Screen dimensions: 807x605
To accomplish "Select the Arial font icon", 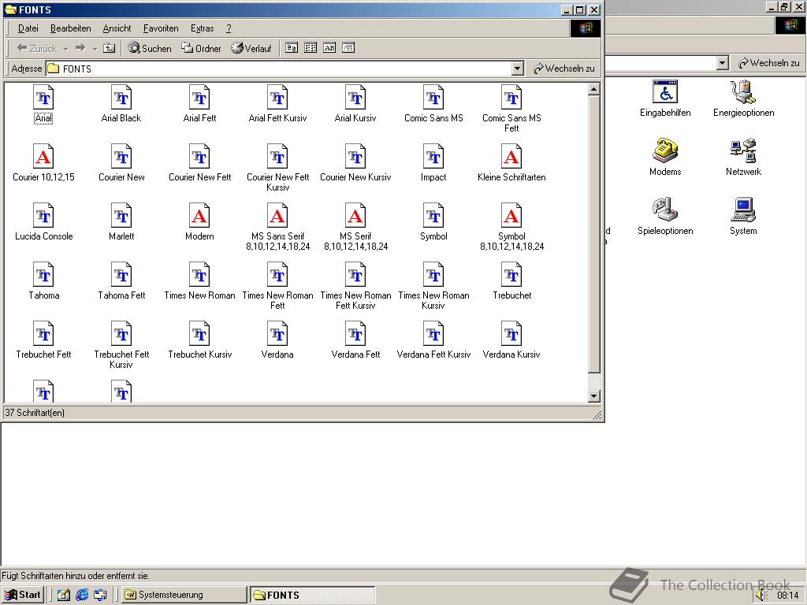I will (44, 97).
